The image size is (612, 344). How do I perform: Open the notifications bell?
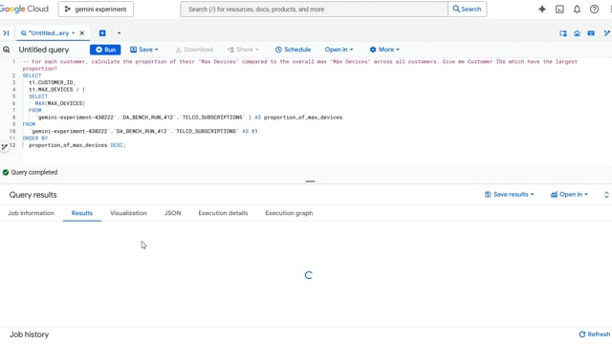[x=577, y=10]
